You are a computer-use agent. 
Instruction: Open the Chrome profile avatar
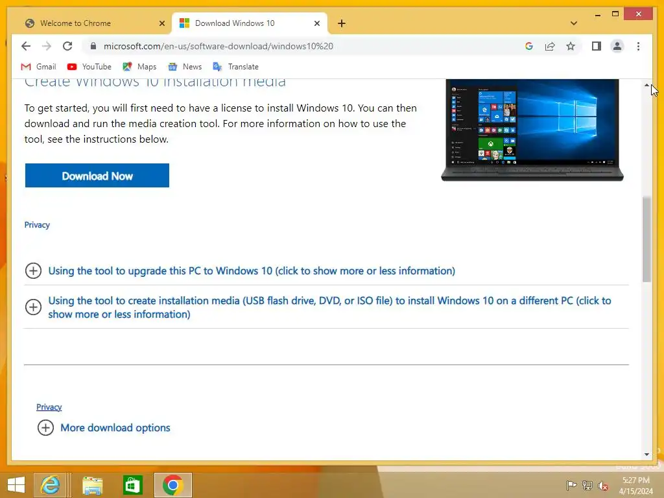[x=617, y=46]
